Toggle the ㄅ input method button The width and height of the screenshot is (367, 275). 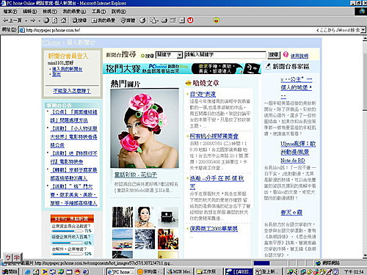[8, 257]
